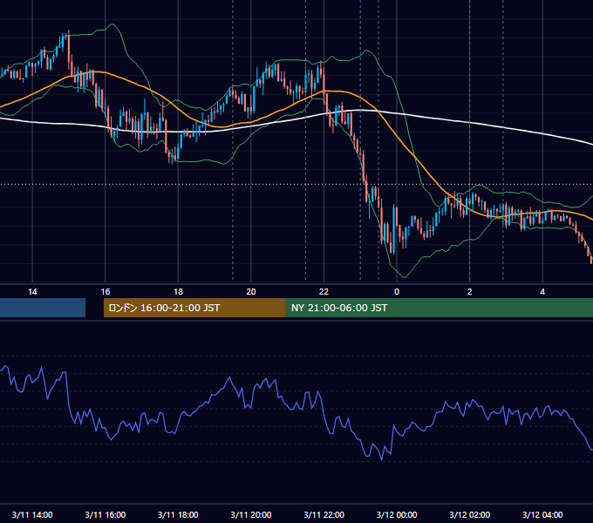Select the hour label 4 on time axis
The height and width of the screenshot is (523, 593).
pyautogui.click(x=542, y=292)
